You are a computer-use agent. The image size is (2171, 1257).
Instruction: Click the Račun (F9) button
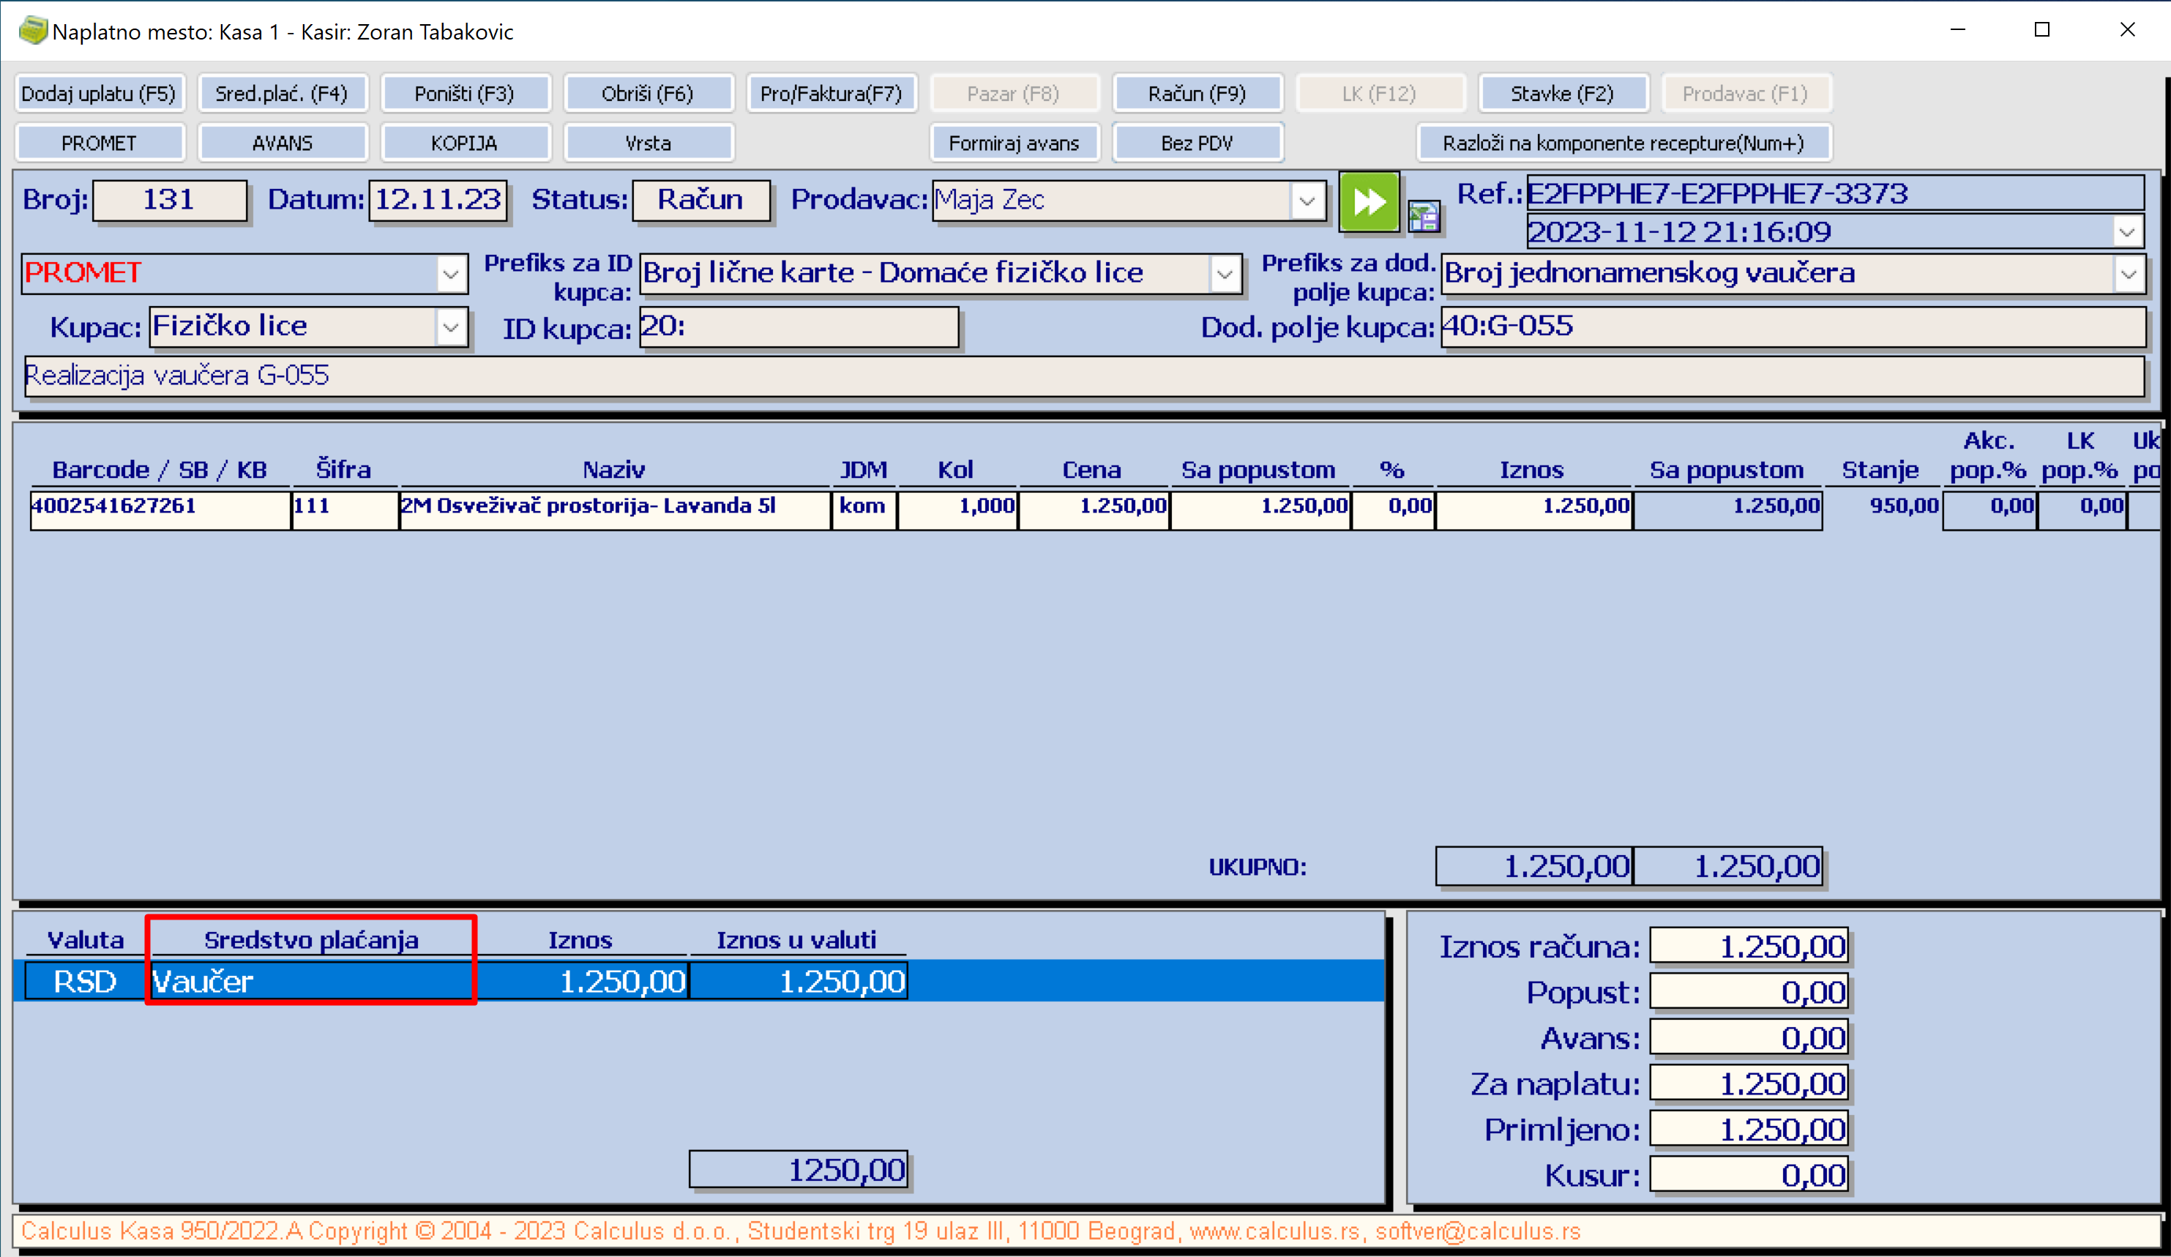[x=1197, y=93]
